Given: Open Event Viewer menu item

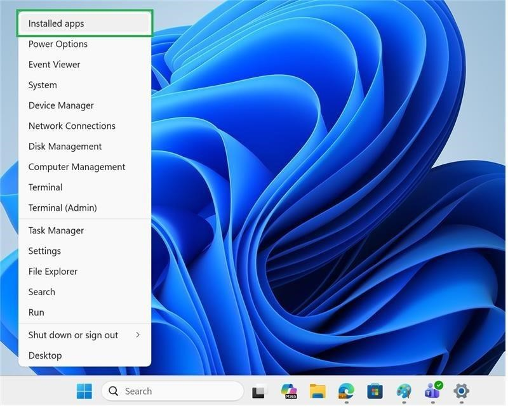Looking at the screenshot, I should click(85, 65).
